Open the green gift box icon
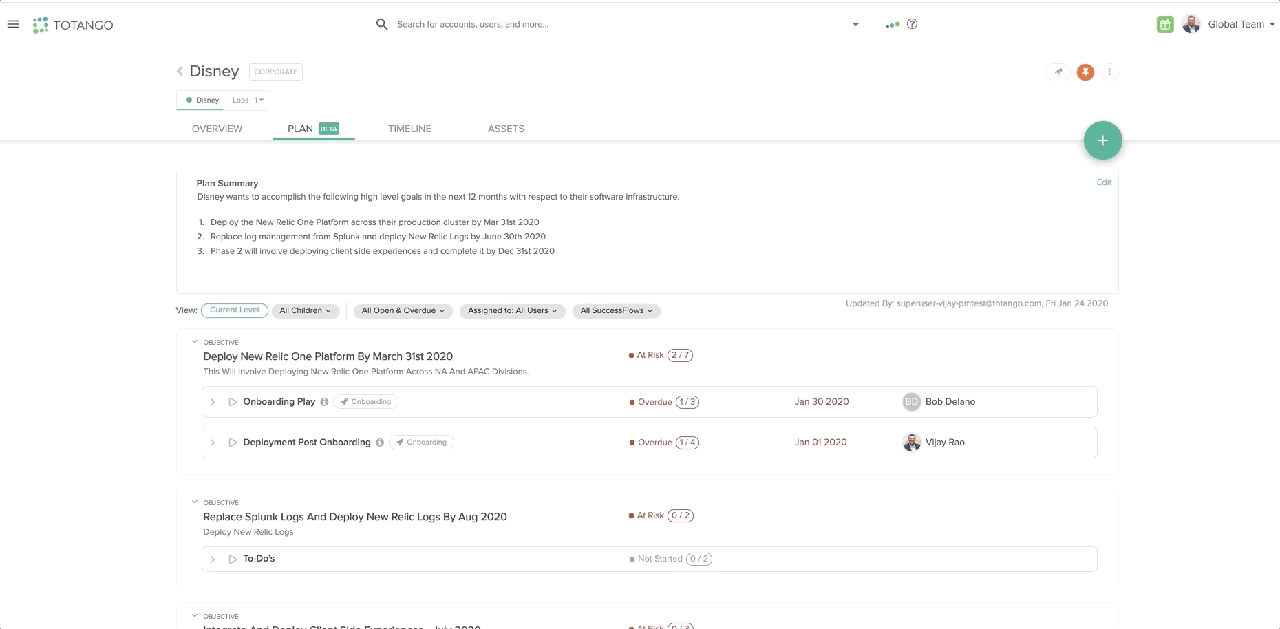 point(1165,25)
